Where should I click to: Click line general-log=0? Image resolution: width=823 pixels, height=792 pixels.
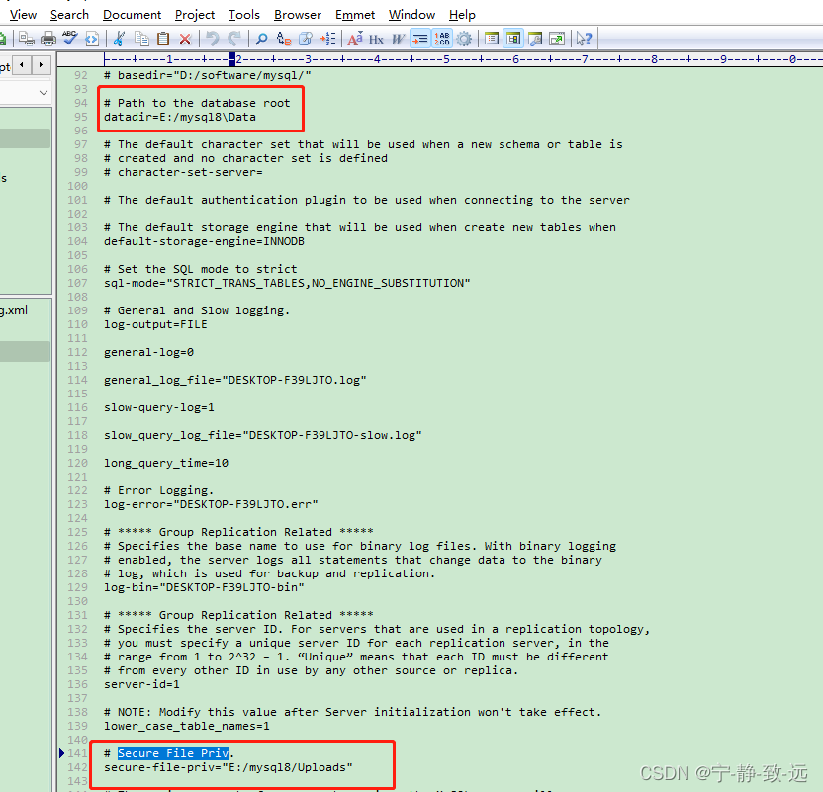pos(148,352)
